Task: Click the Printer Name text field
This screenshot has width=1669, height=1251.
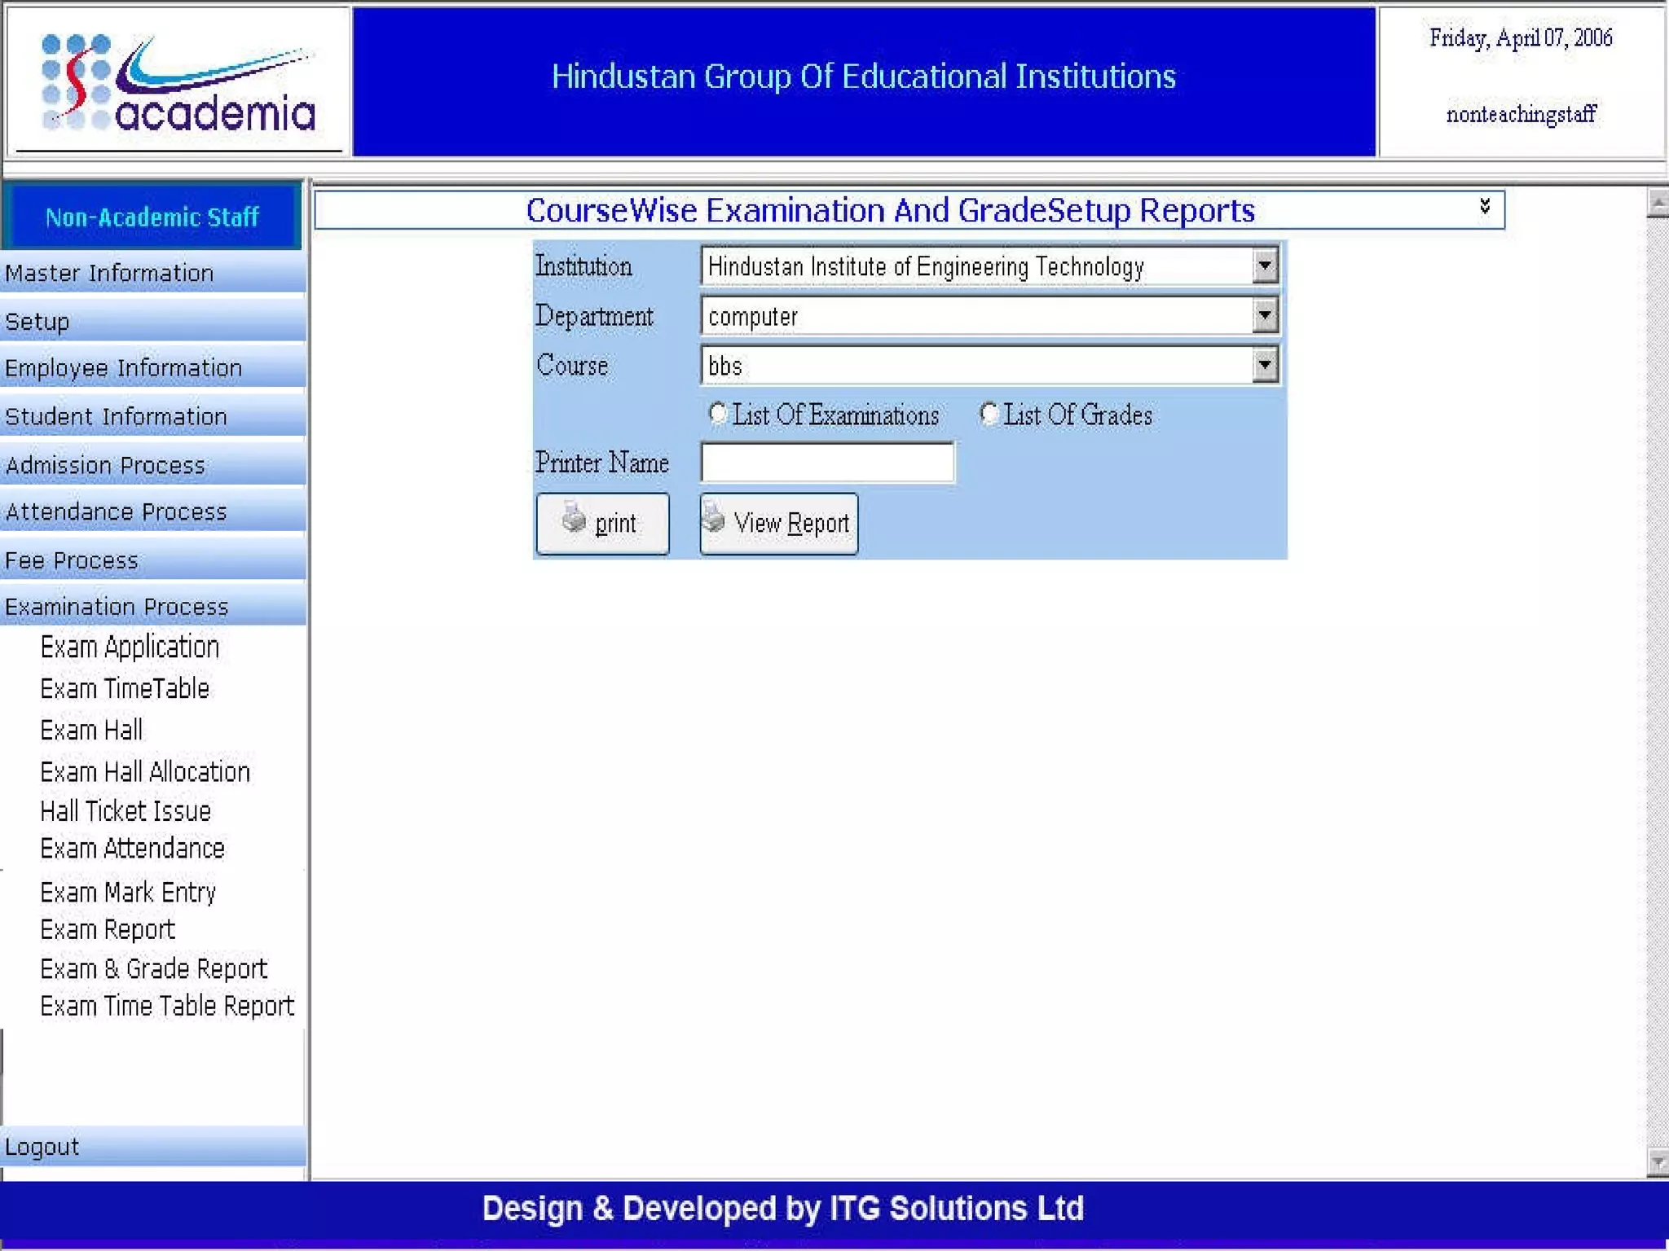Action: 827,463
